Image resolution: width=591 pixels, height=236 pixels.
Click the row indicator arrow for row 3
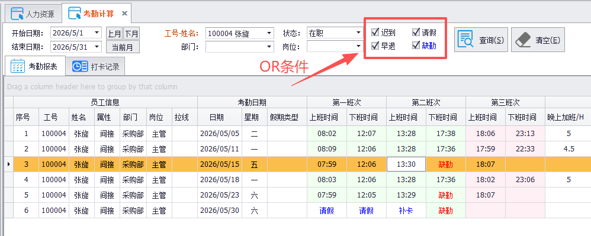tap(9, 164)
